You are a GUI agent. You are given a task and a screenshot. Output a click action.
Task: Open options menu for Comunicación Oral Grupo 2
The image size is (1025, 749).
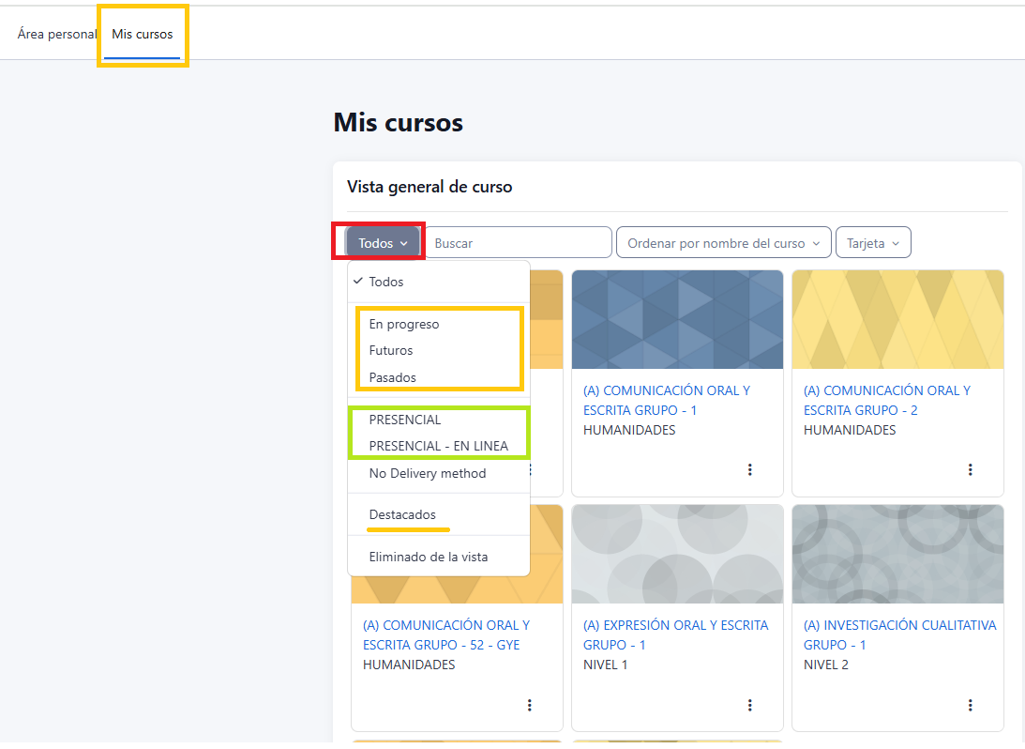pyautogui.click(x=970, y=469)
